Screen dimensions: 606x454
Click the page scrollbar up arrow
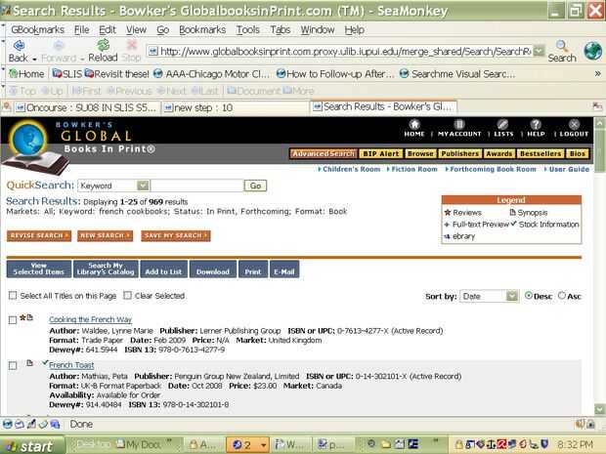(599, 123)
